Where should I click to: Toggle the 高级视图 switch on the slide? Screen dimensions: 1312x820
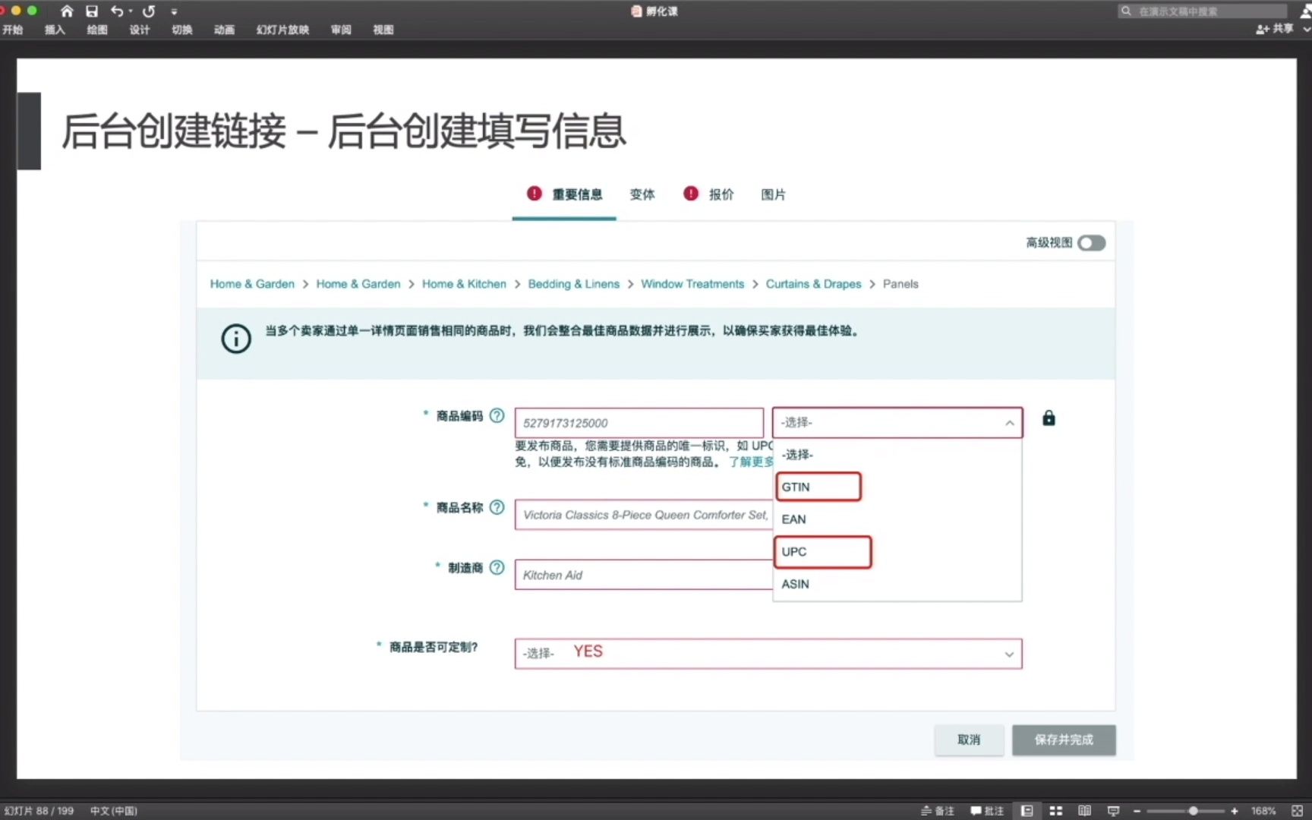1091,242
